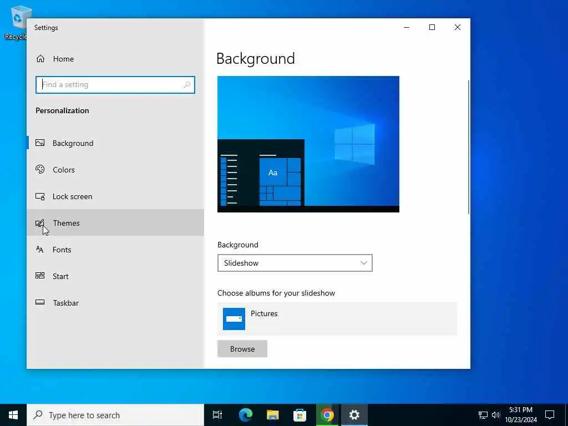Click the Home icon in Settings sidebar

tap(40, 59)
